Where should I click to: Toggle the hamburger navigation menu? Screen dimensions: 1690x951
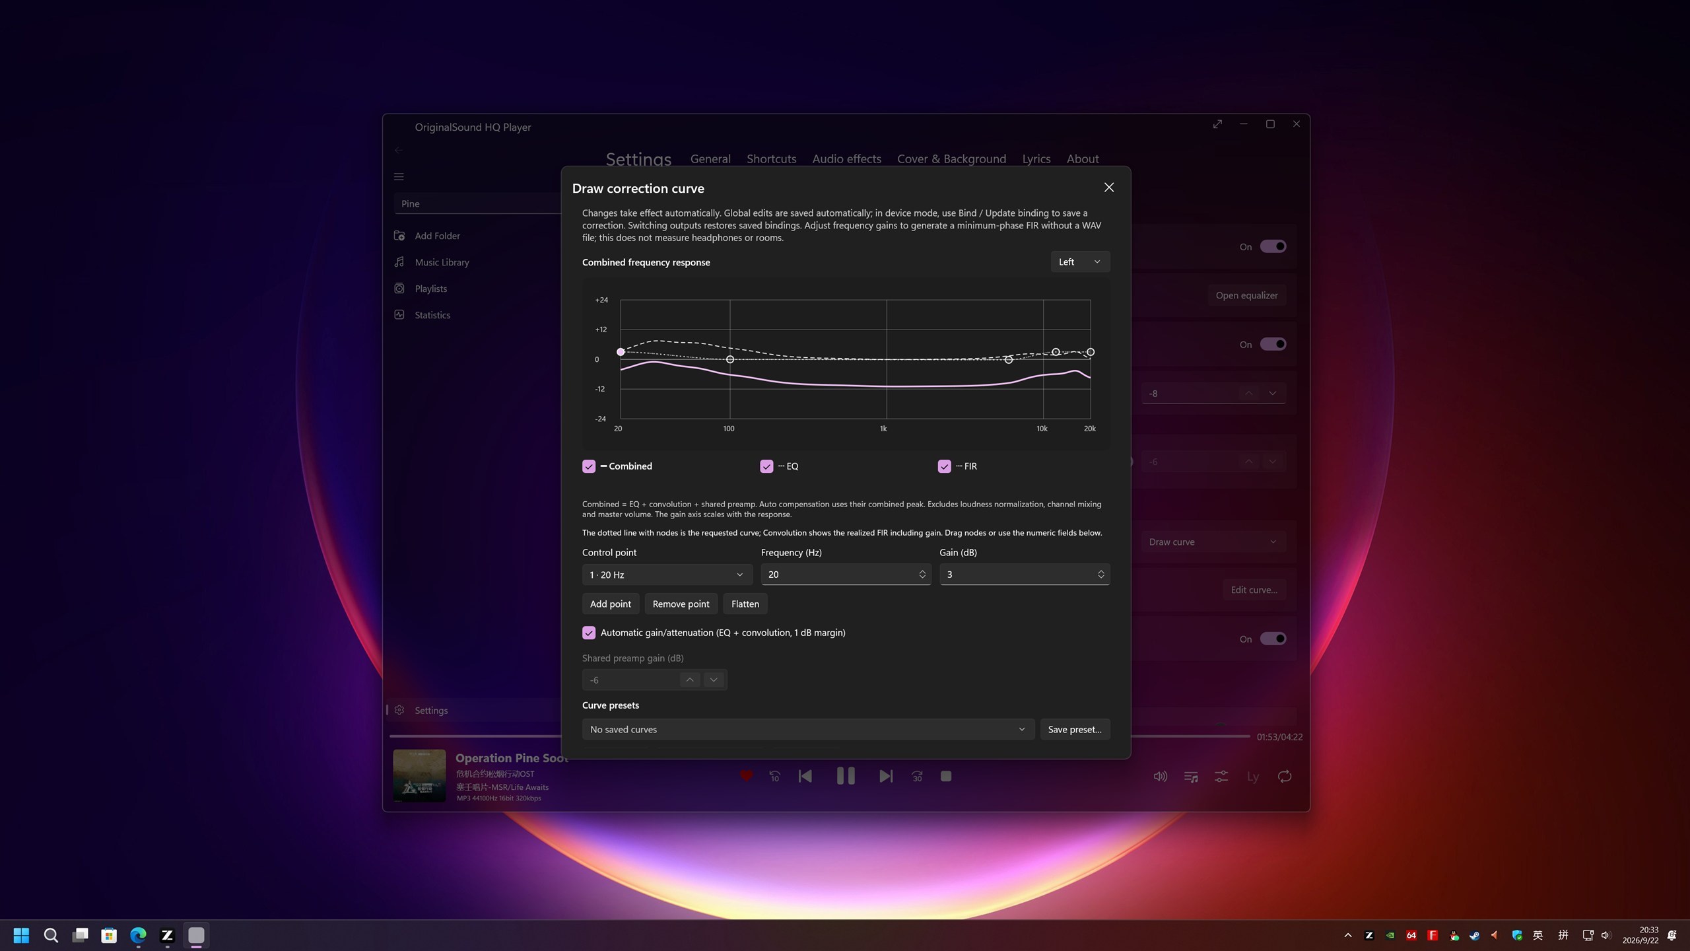399,176
